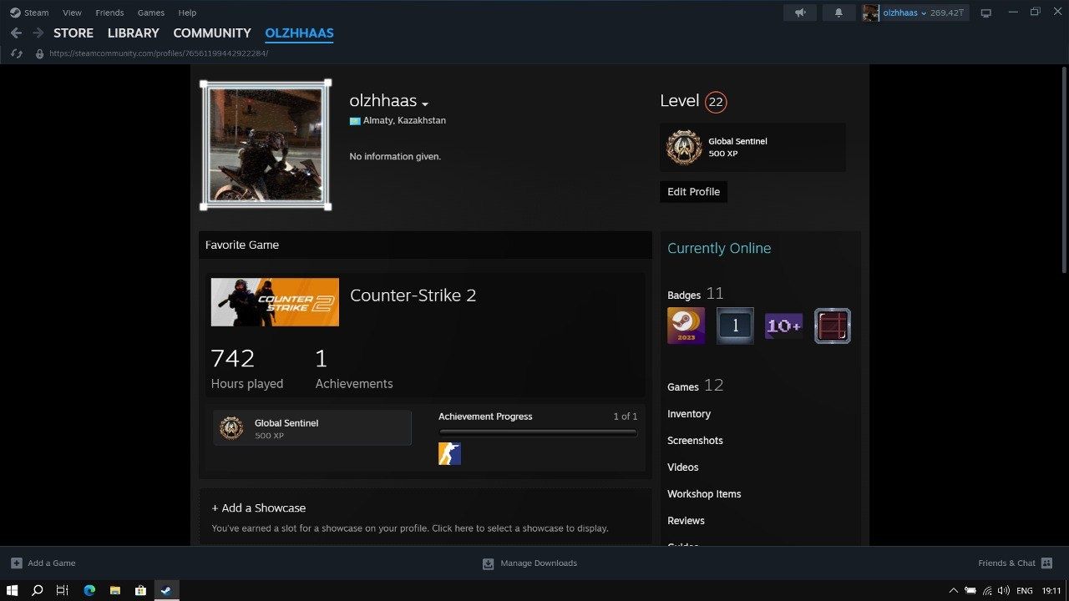Click the Steam logo in the title bar

pos(15,13)
